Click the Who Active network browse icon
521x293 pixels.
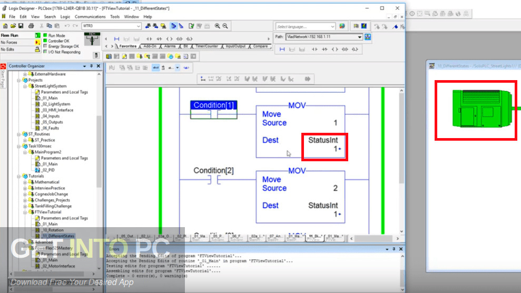coord(368,37)
